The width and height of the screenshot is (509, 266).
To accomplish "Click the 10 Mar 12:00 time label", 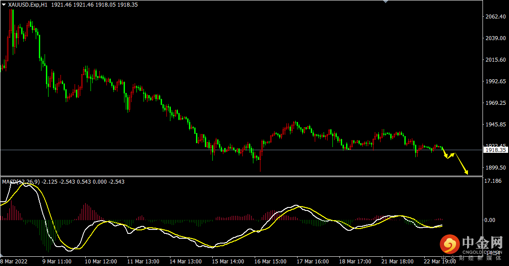I will tap(101, 261).
